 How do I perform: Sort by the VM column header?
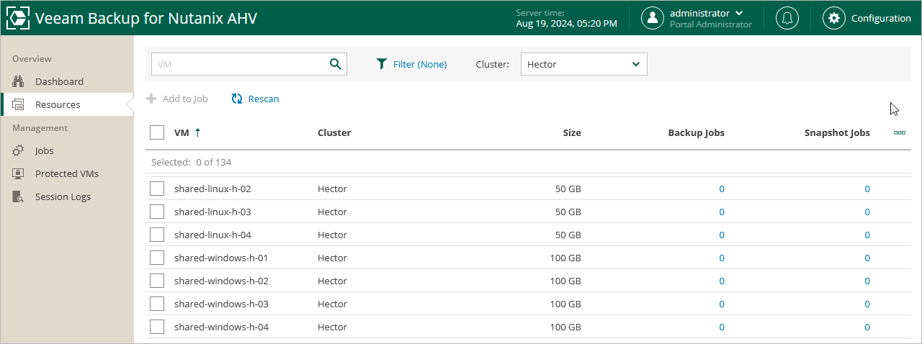[x=182, y=132]
